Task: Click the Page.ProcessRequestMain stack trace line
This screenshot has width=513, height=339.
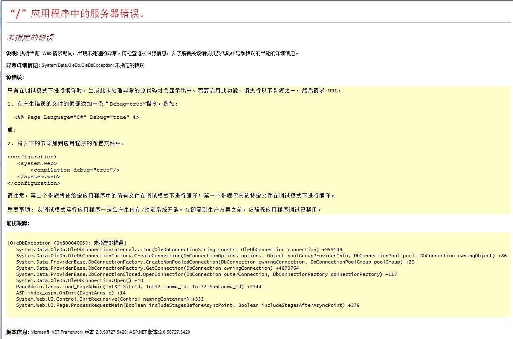Action: (x=188, y=305)
